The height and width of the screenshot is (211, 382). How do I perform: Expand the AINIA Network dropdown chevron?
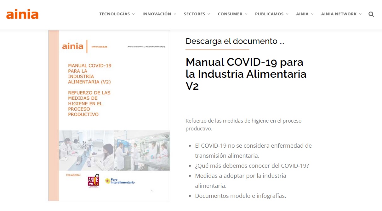coord(360,14)
